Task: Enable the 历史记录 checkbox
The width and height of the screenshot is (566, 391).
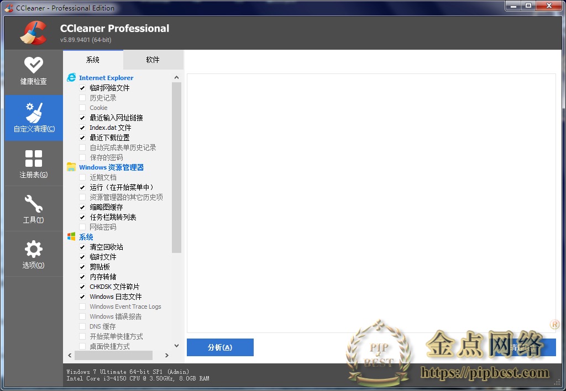Action: point(82,97)
